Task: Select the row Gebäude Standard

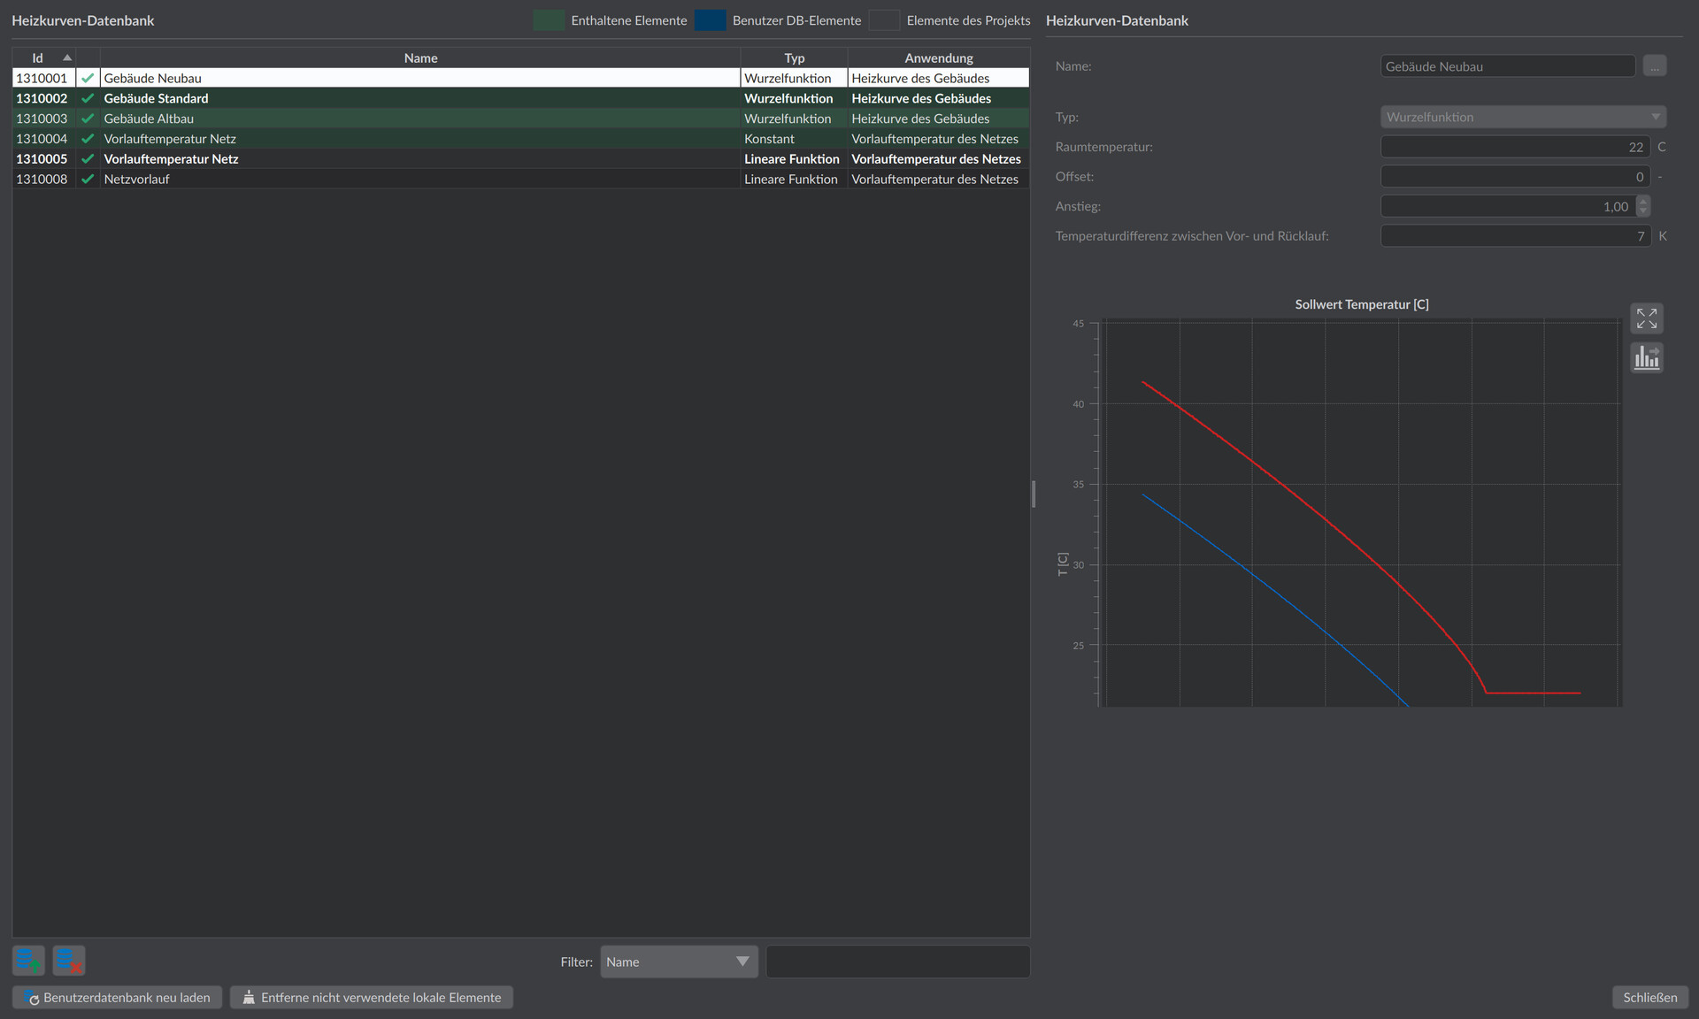Action: coord(520,98)
